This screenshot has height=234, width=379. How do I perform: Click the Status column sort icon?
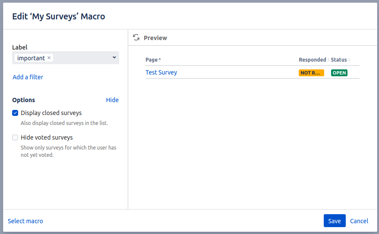click(349, 60)
